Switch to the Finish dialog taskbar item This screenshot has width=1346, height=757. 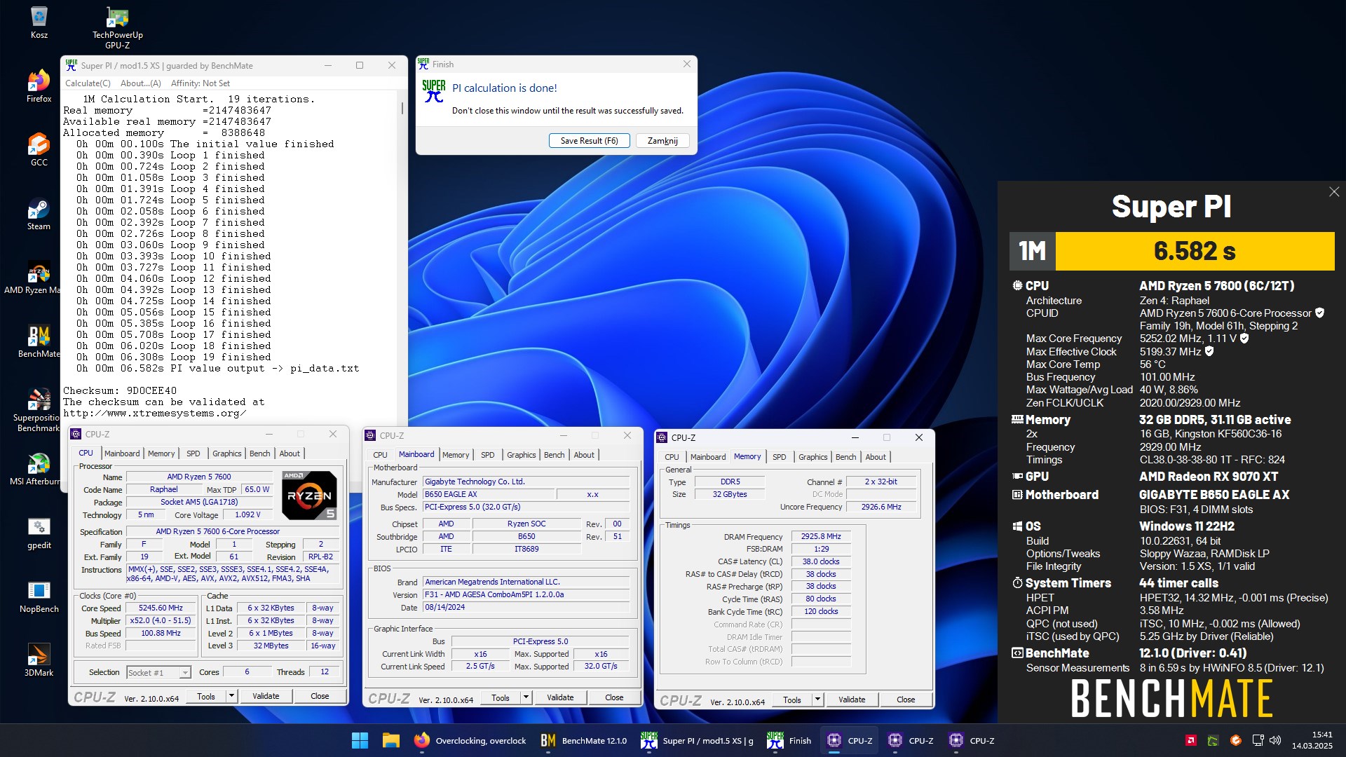[789, 740]
